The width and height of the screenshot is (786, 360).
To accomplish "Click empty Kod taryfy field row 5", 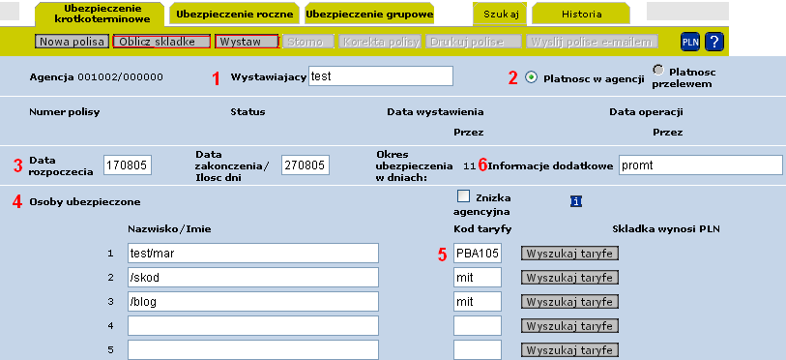I will point(478,349).
